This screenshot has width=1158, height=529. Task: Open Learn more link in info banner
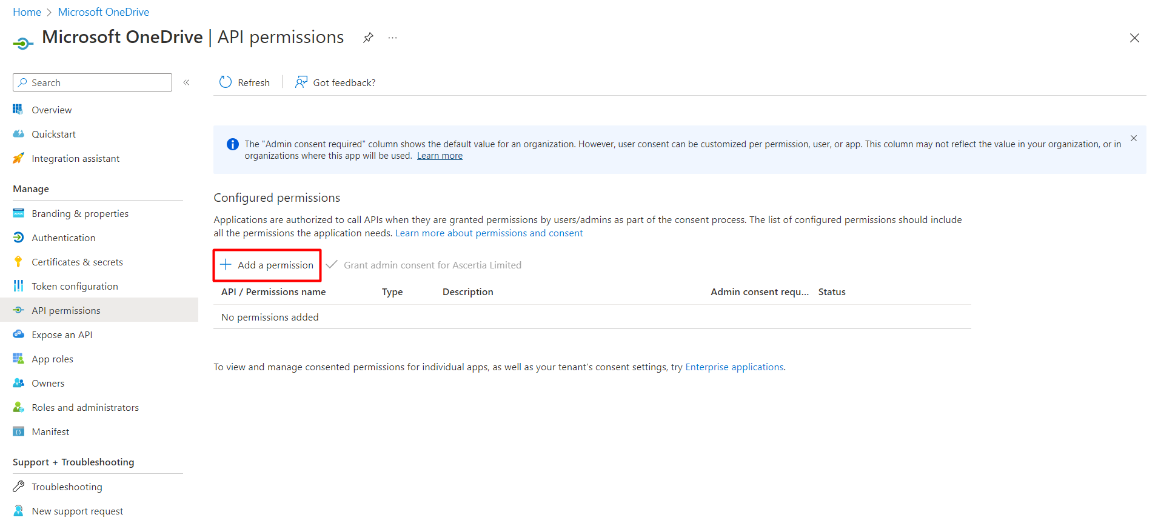point(440,156)
